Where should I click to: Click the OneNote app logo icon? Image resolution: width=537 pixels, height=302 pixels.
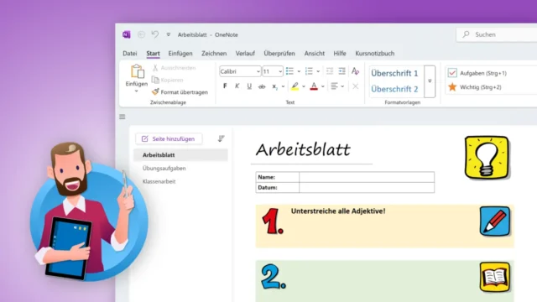pos(127,34)
